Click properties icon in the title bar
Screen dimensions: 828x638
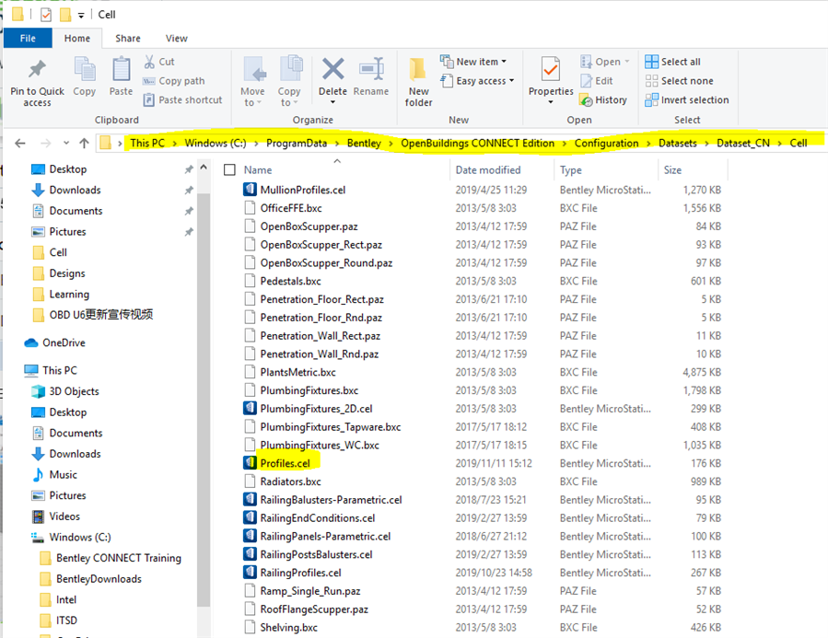(x=46, y=14)
